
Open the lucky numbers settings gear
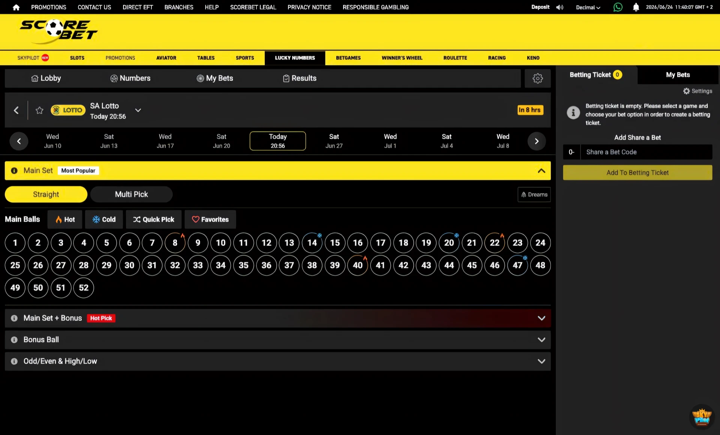click(537, 78)
